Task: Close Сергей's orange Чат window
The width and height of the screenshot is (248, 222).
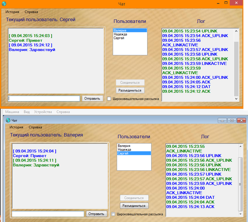Action: (x=236, y=3)
